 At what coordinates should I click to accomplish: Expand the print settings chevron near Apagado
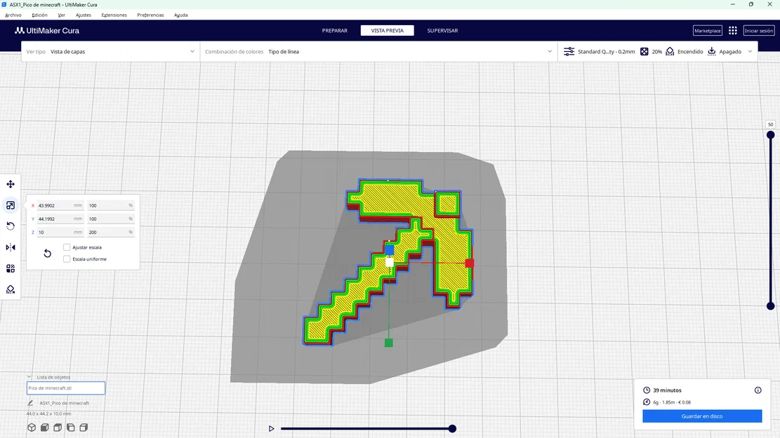click(x=749, y=51)
